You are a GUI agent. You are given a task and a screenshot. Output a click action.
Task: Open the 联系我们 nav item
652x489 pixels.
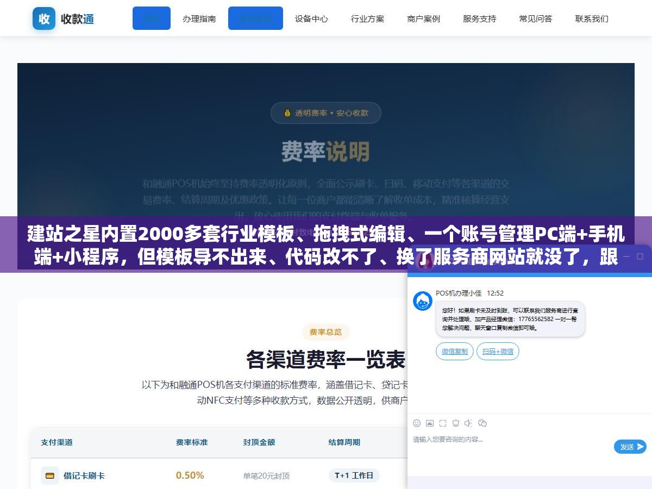point(592,18)
